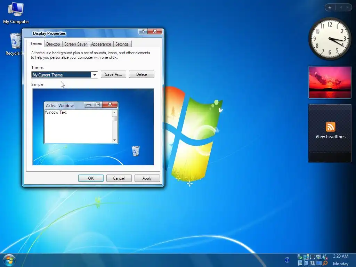Select the Recycle Bin desktop icon
356x267 pixels.
[16, 44]
